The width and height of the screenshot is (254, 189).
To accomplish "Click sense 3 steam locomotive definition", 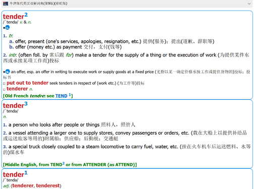I will coord(127,149).
